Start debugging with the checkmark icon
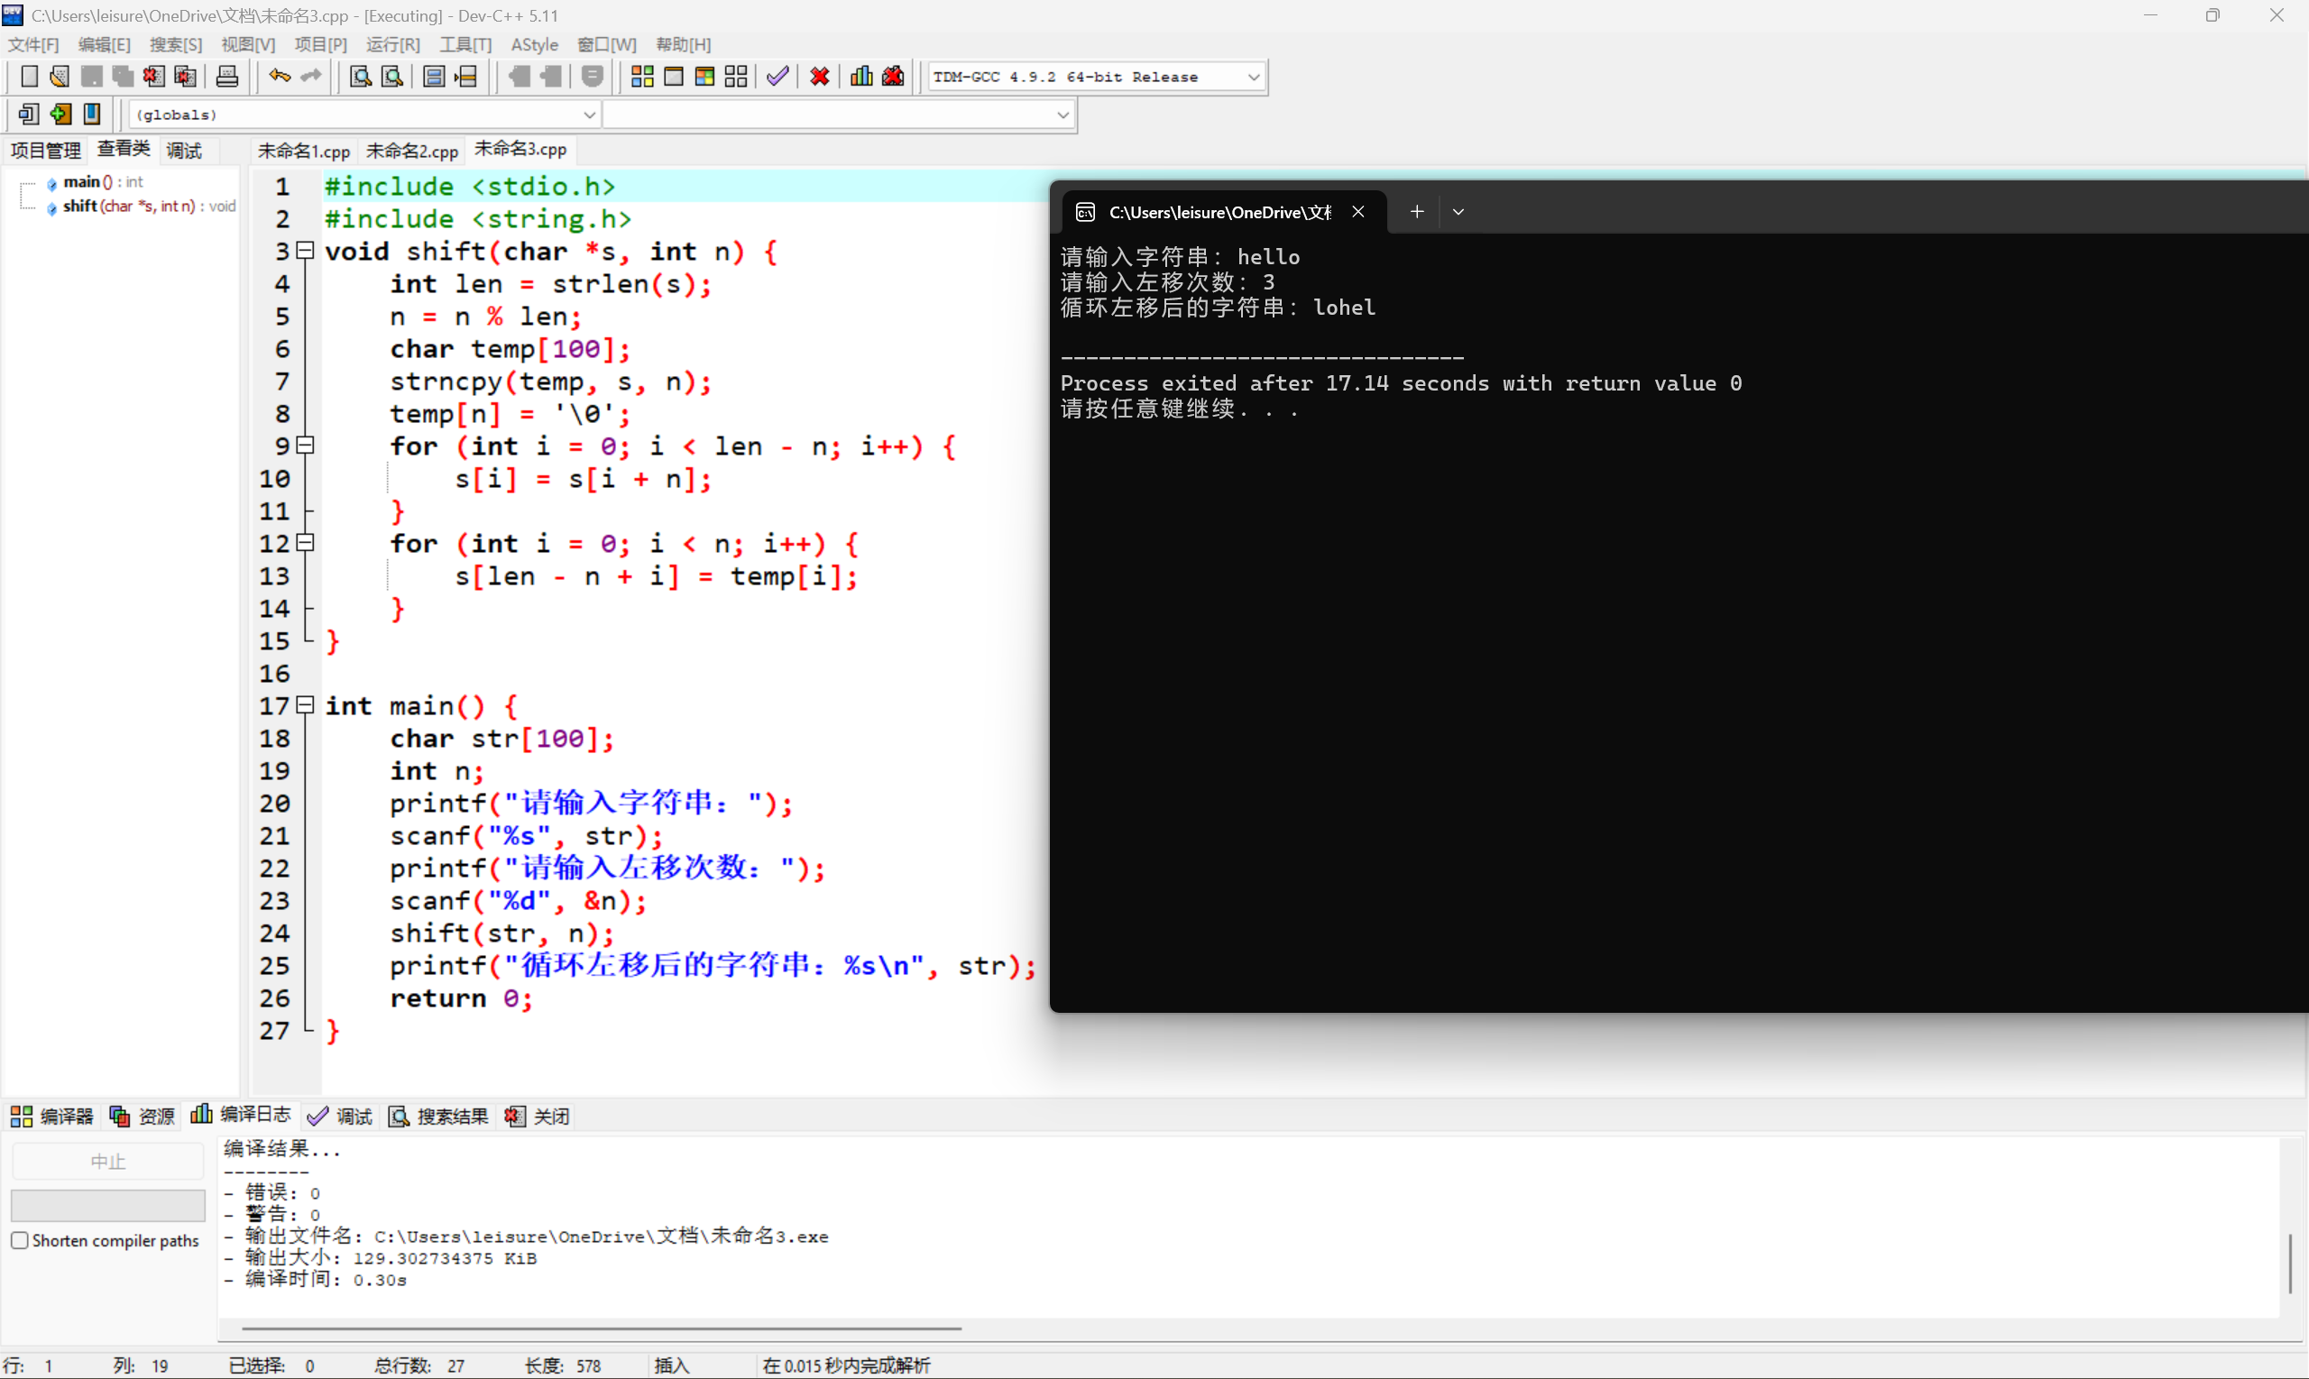The width and height of the screenshot is (2309, 1379). (777, 76)
